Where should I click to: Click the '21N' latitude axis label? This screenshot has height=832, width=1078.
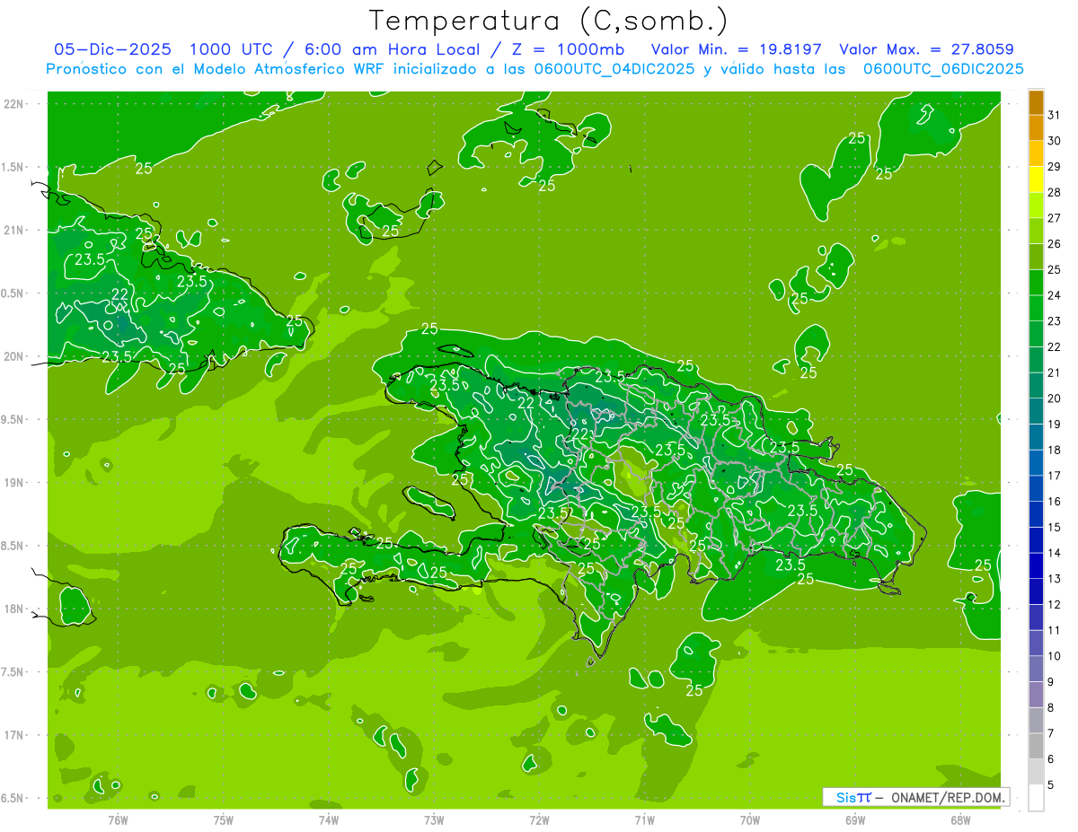pos(13,231)
